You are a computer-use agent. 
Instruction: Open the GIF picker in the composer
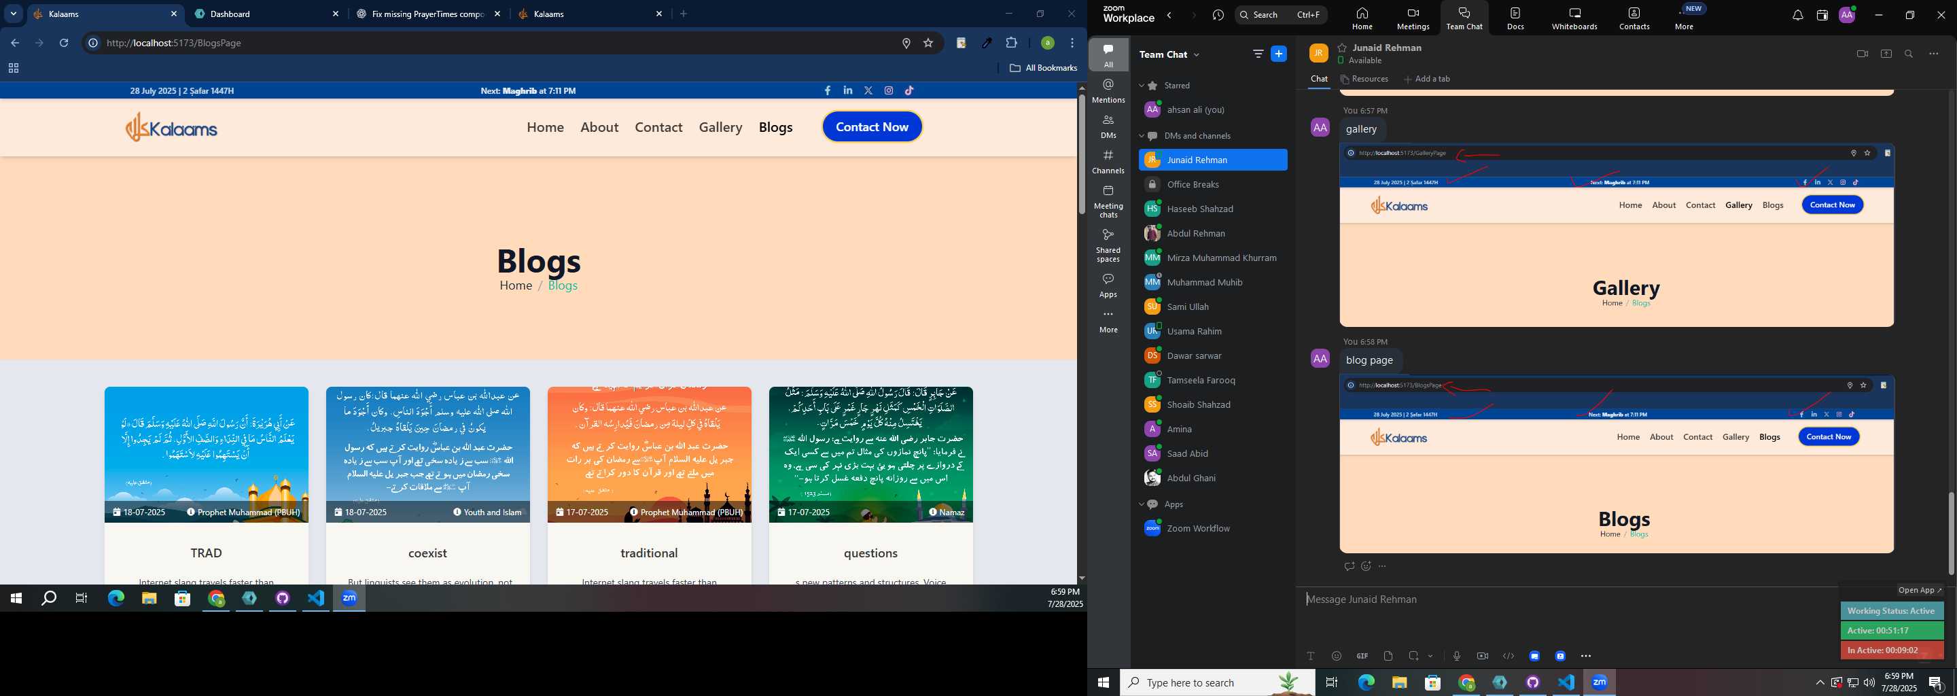point(1362,656)
